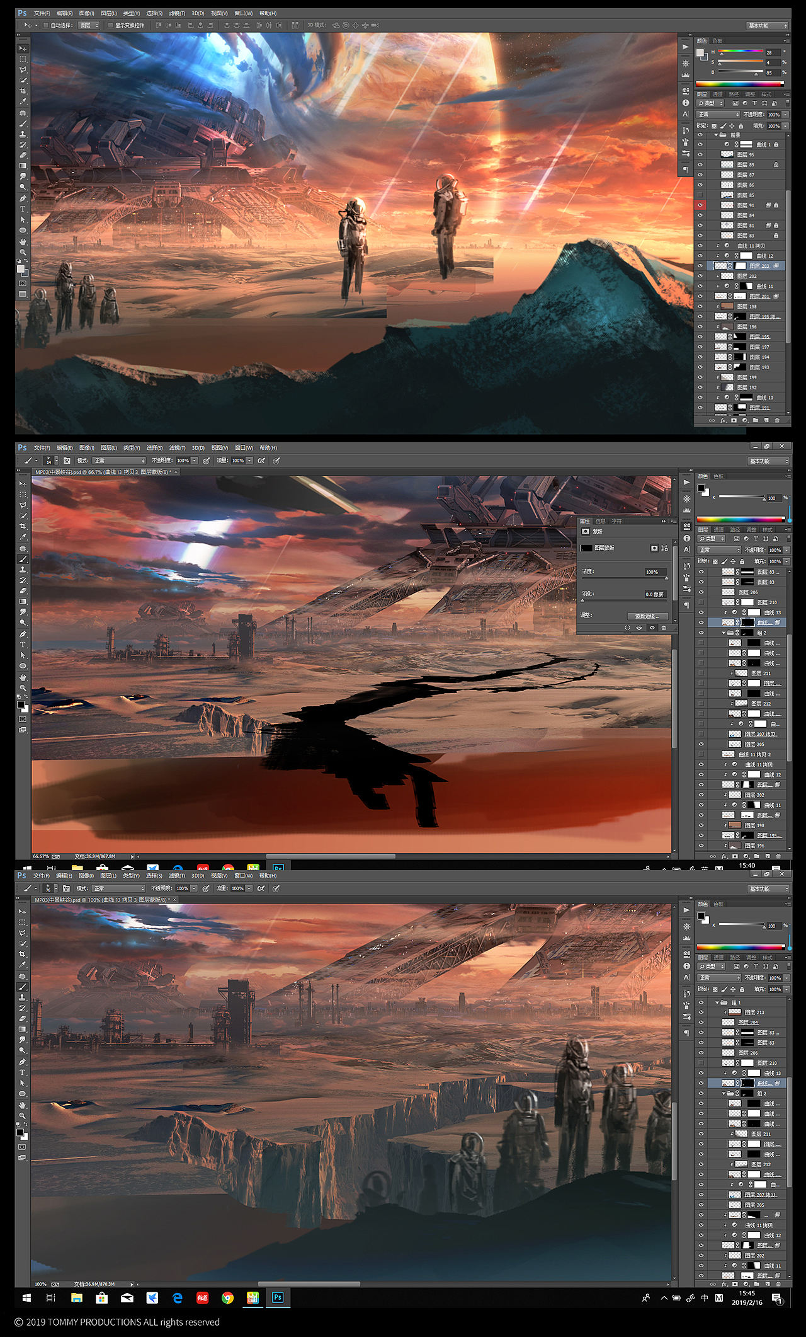The image size is (806, 1337).
Task: Select the Type tool in top window toolbar
Action: point(23,209)
